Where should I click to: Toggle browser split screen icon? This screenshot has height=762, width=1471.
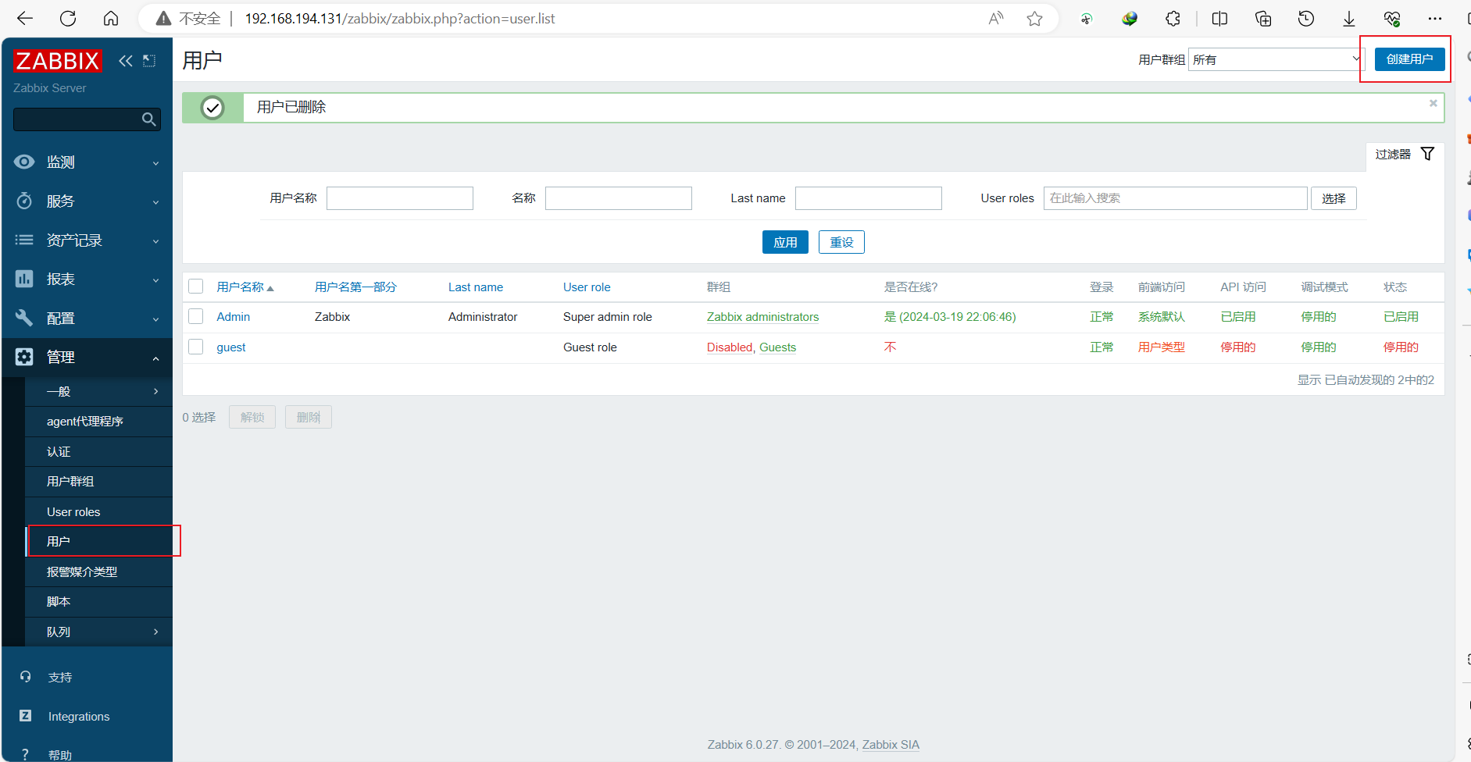1219,19
